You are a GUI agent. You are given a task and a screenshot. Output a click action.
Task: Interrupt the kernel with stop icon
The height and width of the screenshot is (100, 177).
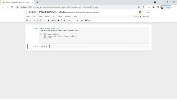click(58, 20)
